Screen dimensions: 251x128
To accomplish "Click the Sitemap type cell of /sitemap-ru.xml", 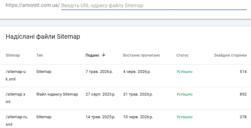I will pyautogui.click(x=44, y=117).
